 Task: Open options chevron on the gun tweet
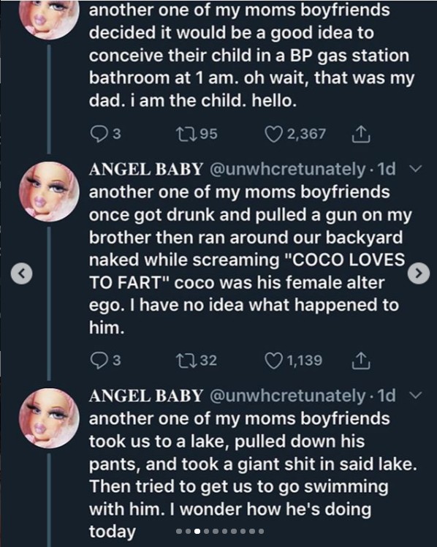tap(415, 169)
